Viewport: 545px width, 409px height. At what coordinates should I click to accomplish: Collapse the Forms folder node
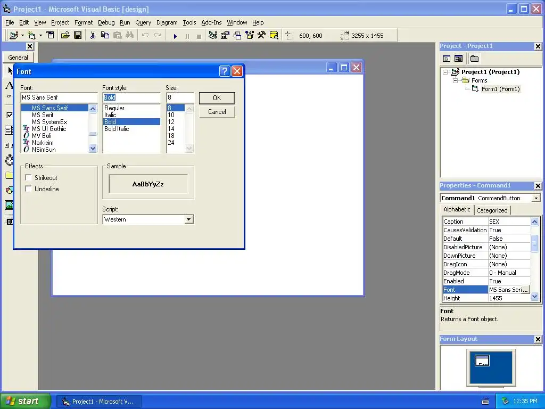pos(456,81)
